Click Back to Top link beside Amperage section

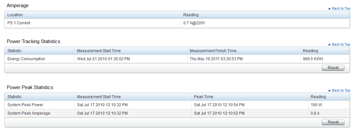click(341, 9)
